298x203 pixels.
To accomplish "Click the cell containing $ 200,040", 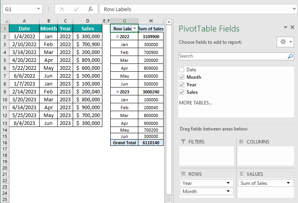I will click(x=88, y=92).
